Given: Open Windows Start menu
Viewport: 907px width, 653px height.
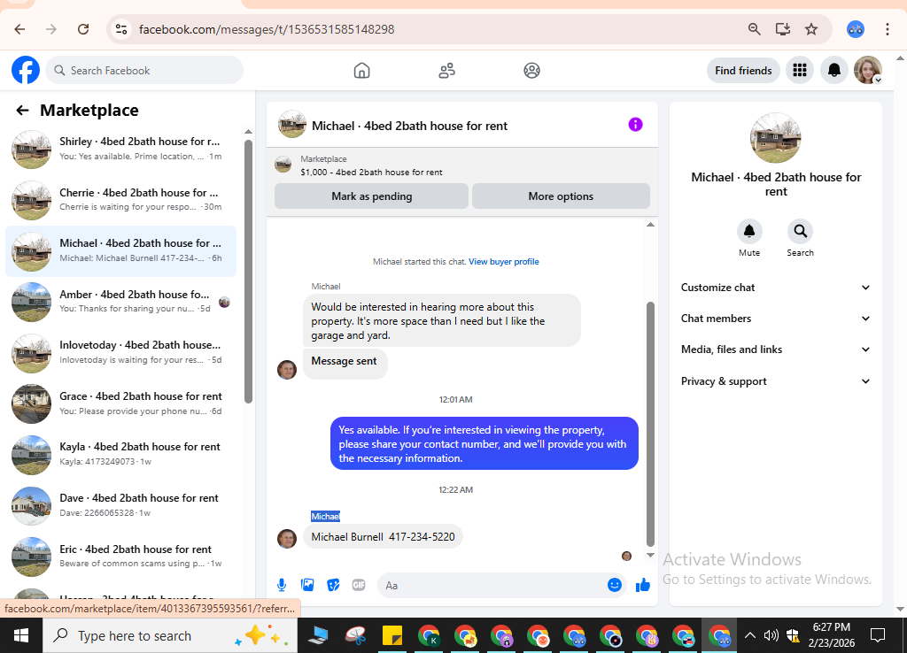Looking at the screenshot, I should pos(21,635).
